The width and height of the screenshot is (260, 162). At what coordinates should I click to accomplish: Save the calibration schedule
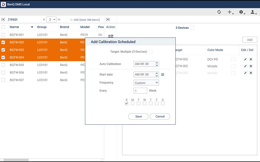tap(138, 116)
